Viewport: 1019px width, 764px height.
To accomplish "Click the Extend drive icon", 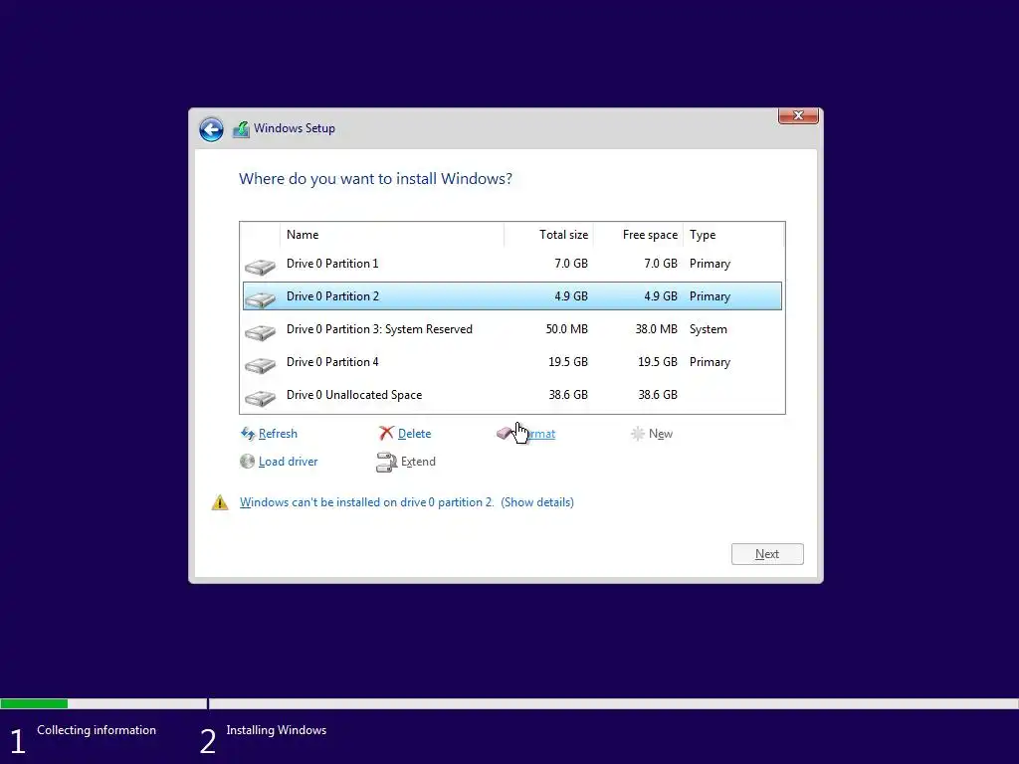I will pos(387,462).
